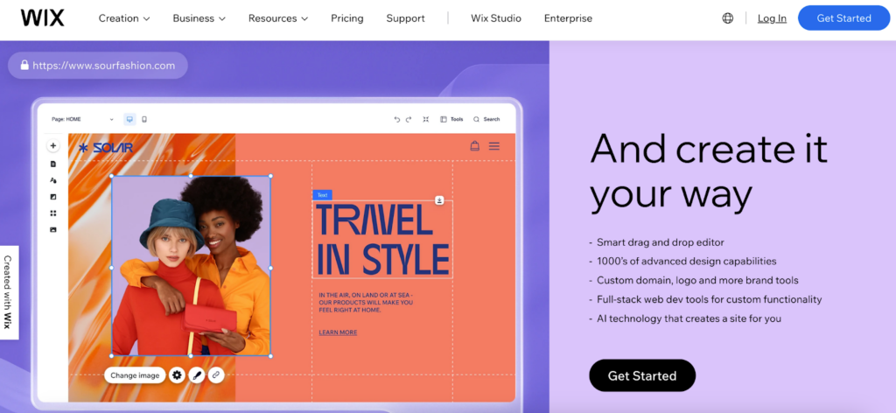Image resolution: width=896 pixels, height=413 pixels.
Task: Open the media image icon in sidebar
Action: pos(53,229)
